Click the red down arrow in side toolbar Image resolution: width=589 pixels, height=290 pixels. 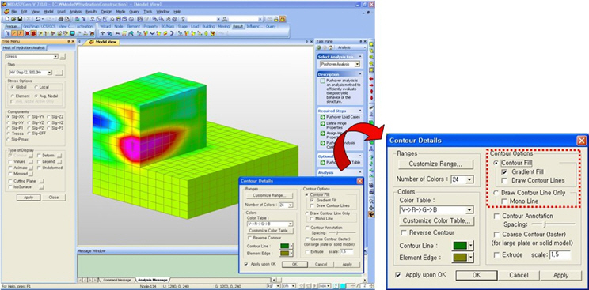(x=371, y=97)
